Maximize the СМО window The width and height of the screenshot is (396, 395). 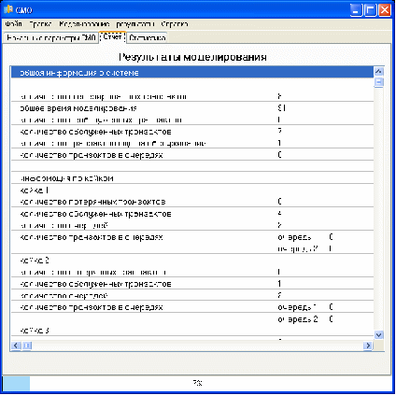[371, 10]
